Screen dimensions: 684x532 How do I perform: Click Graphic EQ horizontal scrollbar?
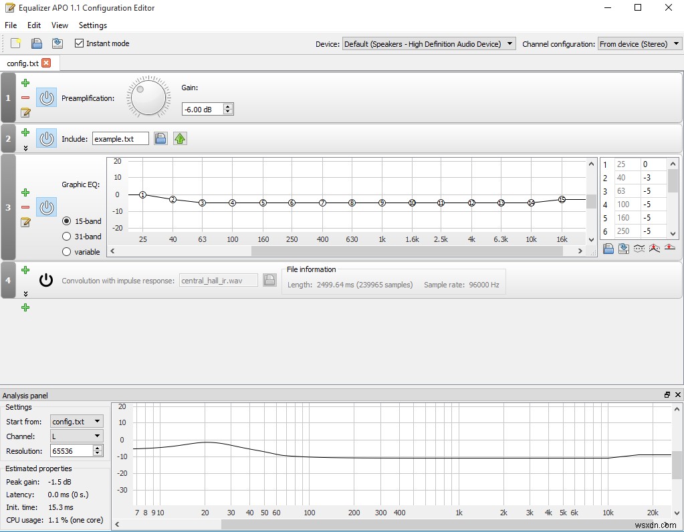tap(407, 251)
